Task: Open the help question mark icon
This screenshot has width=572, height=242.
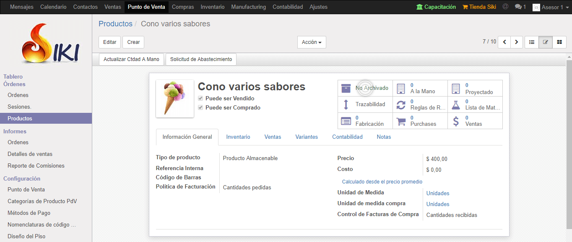Action: (x=505, y=7)
